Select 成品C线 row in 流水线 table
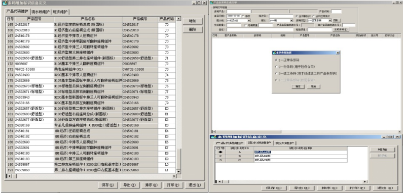 click(x=281, y=160)
